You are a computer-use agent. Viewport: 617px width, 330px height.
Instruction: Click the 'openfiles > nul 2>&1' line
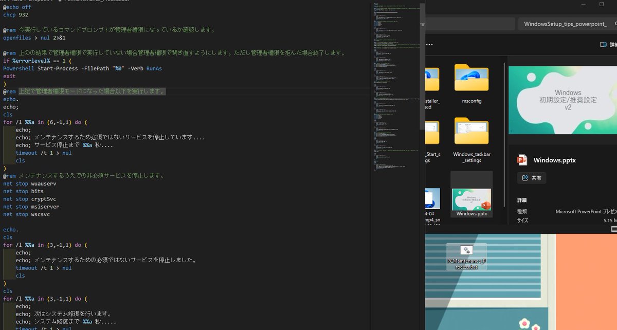pyautogui.click(x=34, y=38)
